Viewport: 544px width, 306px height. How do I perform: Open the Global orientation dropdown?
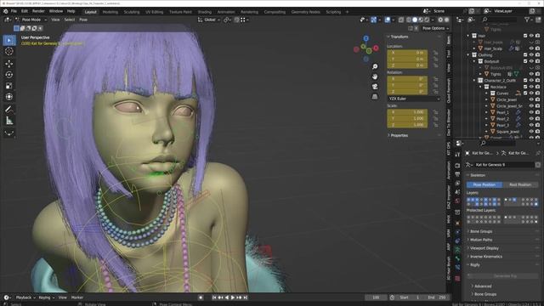209,20
